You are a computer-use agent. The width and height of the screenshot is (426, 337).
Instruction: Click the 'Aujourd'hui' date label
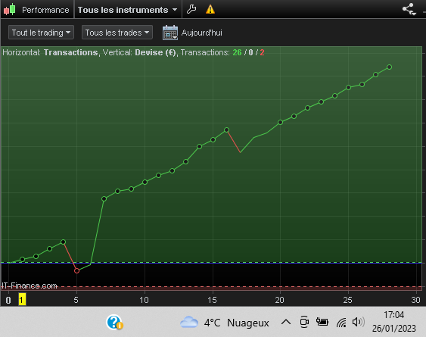pos(201,33)
